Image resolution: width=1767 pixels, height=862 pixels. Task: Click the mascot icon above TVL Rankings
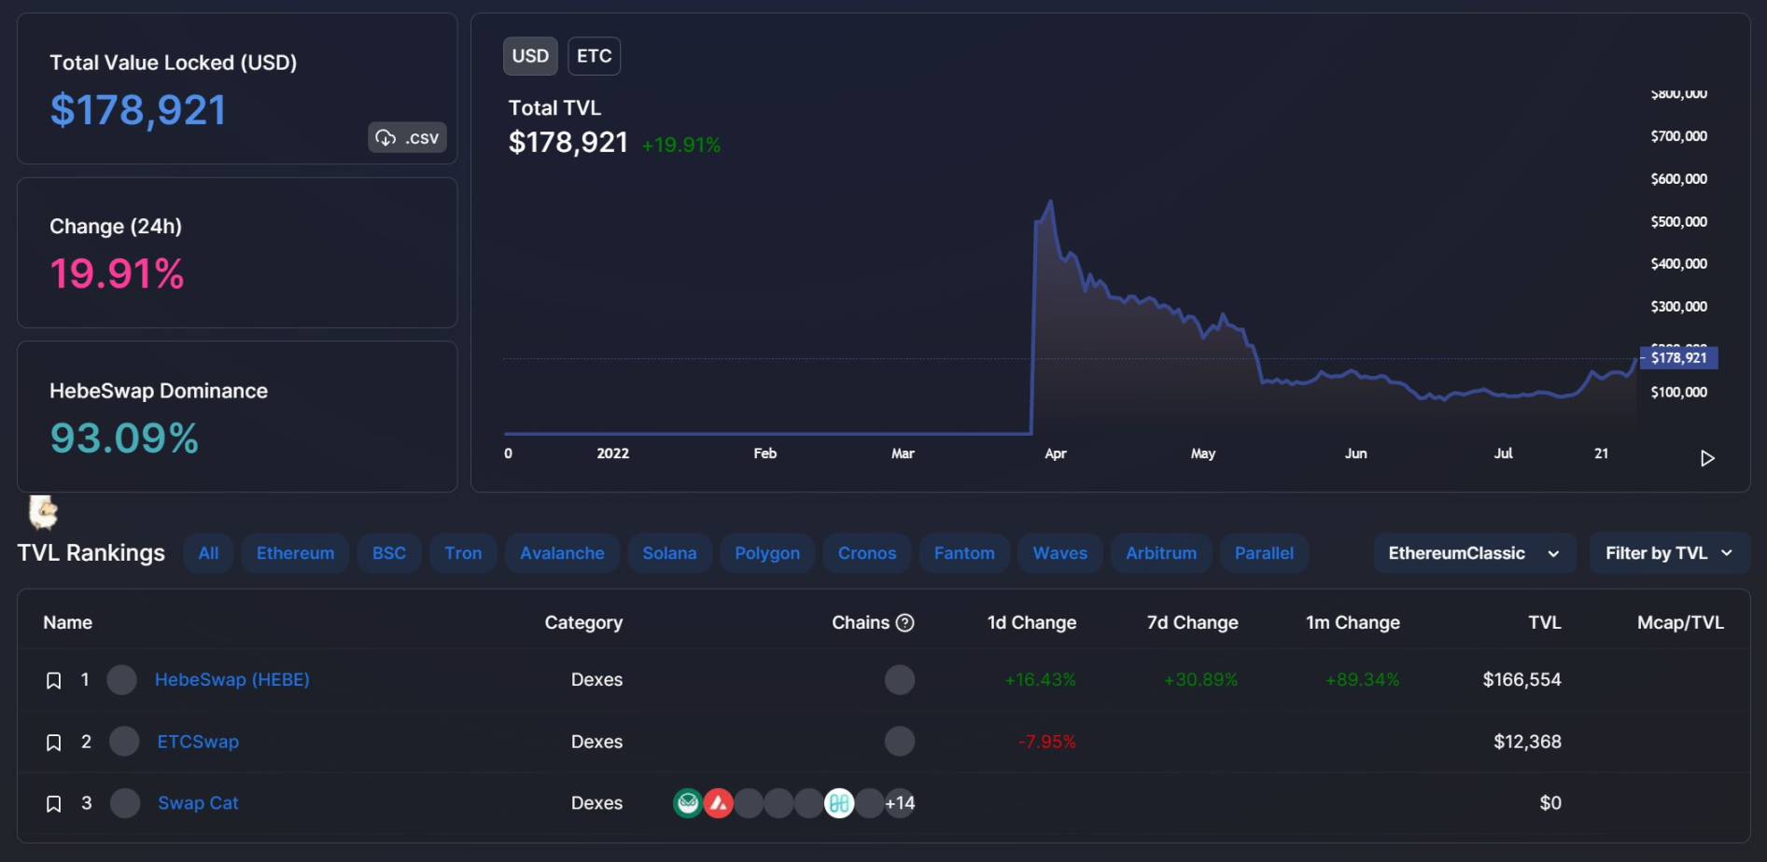pyautogui.click(x=43, y=512)
